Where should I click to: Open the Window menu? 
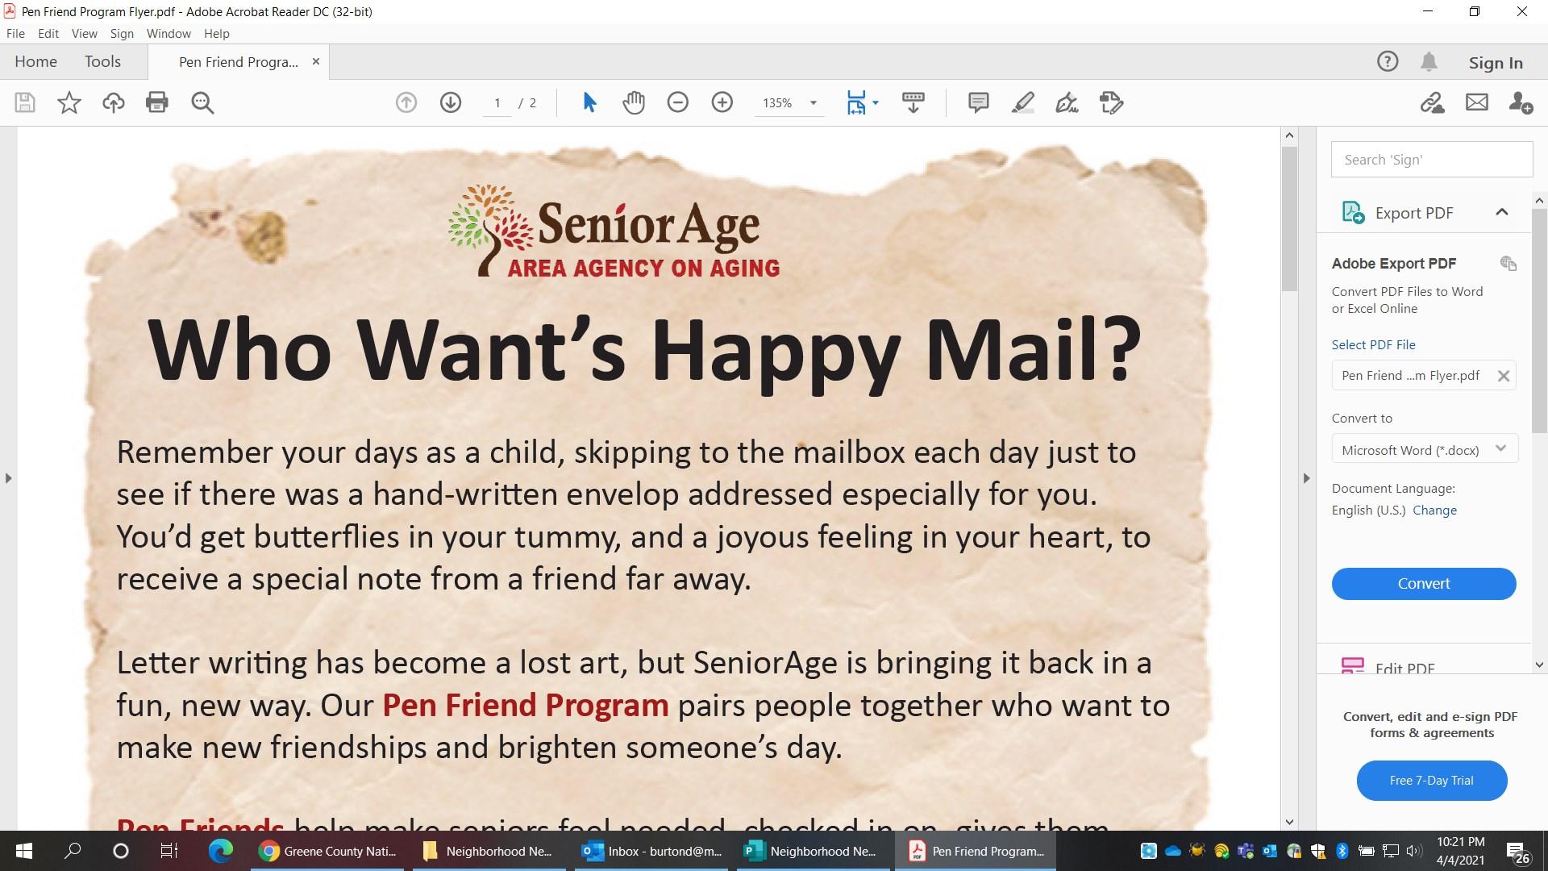pyautogui.click(x=168, y=33)
